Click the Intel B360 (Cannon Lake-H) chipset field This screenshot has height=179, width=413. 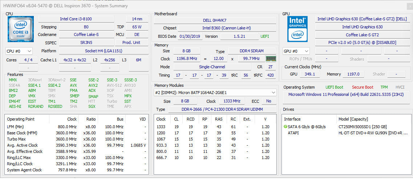coord(227,28)
